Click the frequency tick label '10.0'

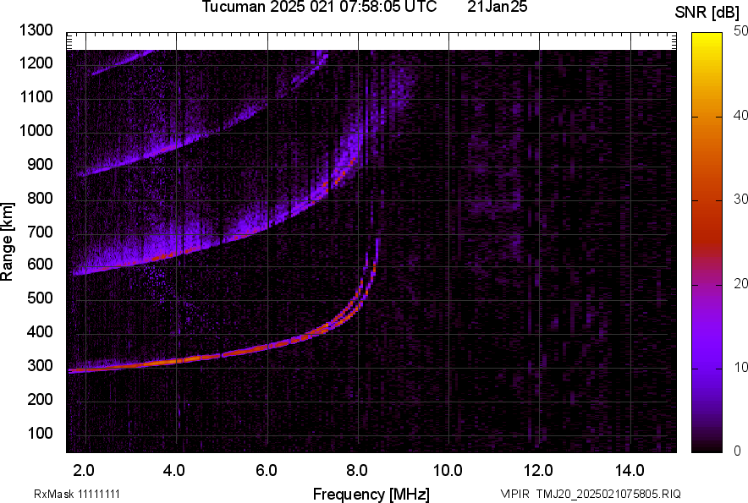tap(448, 471)
